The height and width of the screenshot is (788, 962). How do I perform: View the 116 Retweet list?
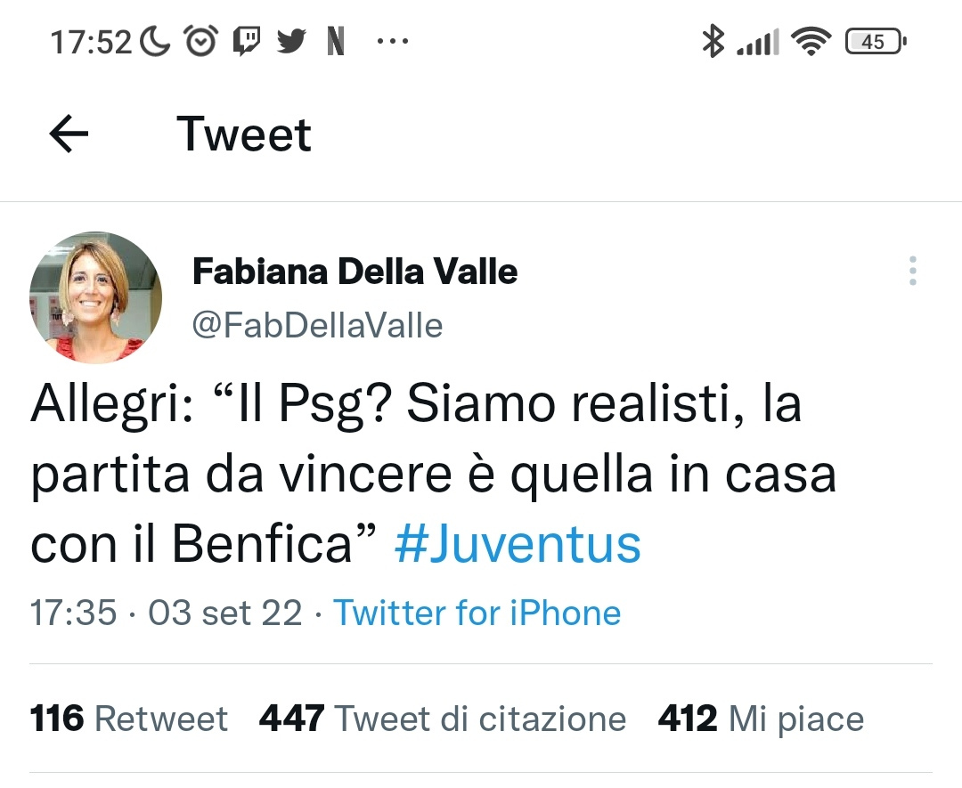[x=129, y=718]
